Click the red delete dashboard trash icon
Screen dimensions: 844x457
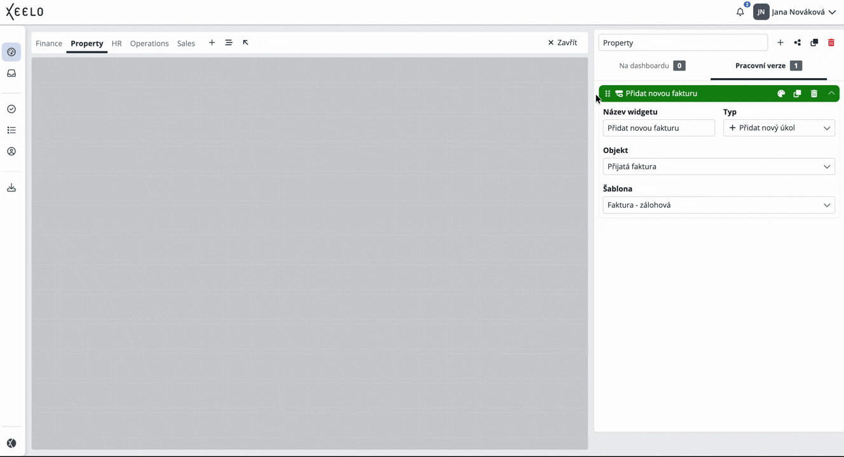point(831,43)
